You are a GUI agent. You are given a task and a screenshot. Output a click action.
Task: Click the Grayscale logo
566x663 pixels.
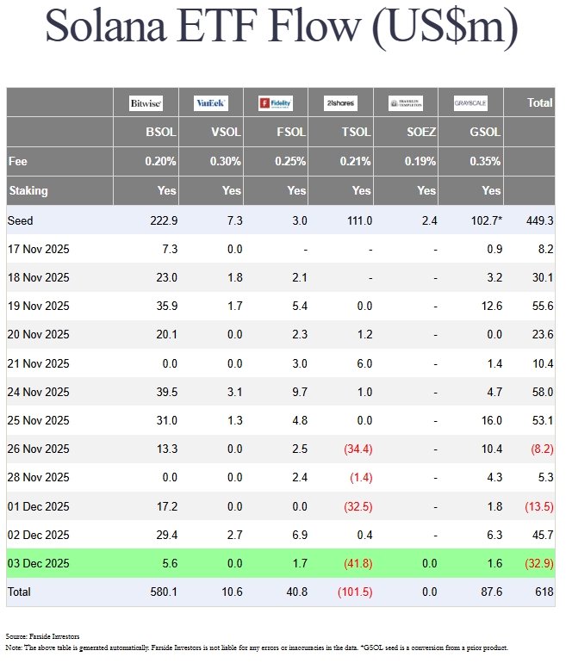pyautogui.click(x=470, y=103)
